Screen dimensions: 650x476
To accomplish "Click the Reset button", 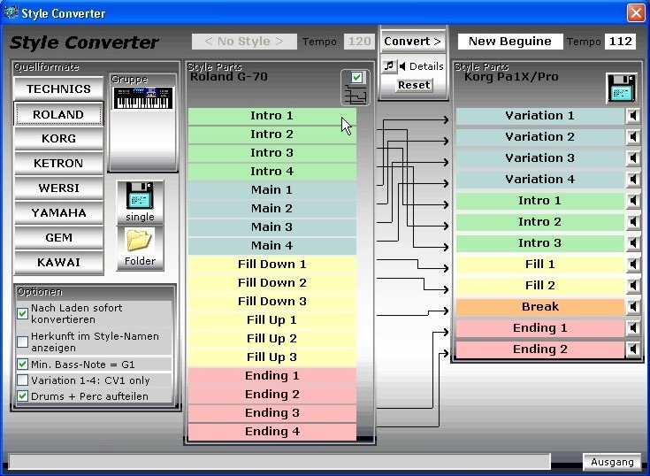I will pos(414,85).
